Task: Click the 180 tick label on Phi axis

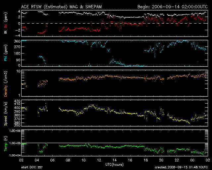Action: 17,53
